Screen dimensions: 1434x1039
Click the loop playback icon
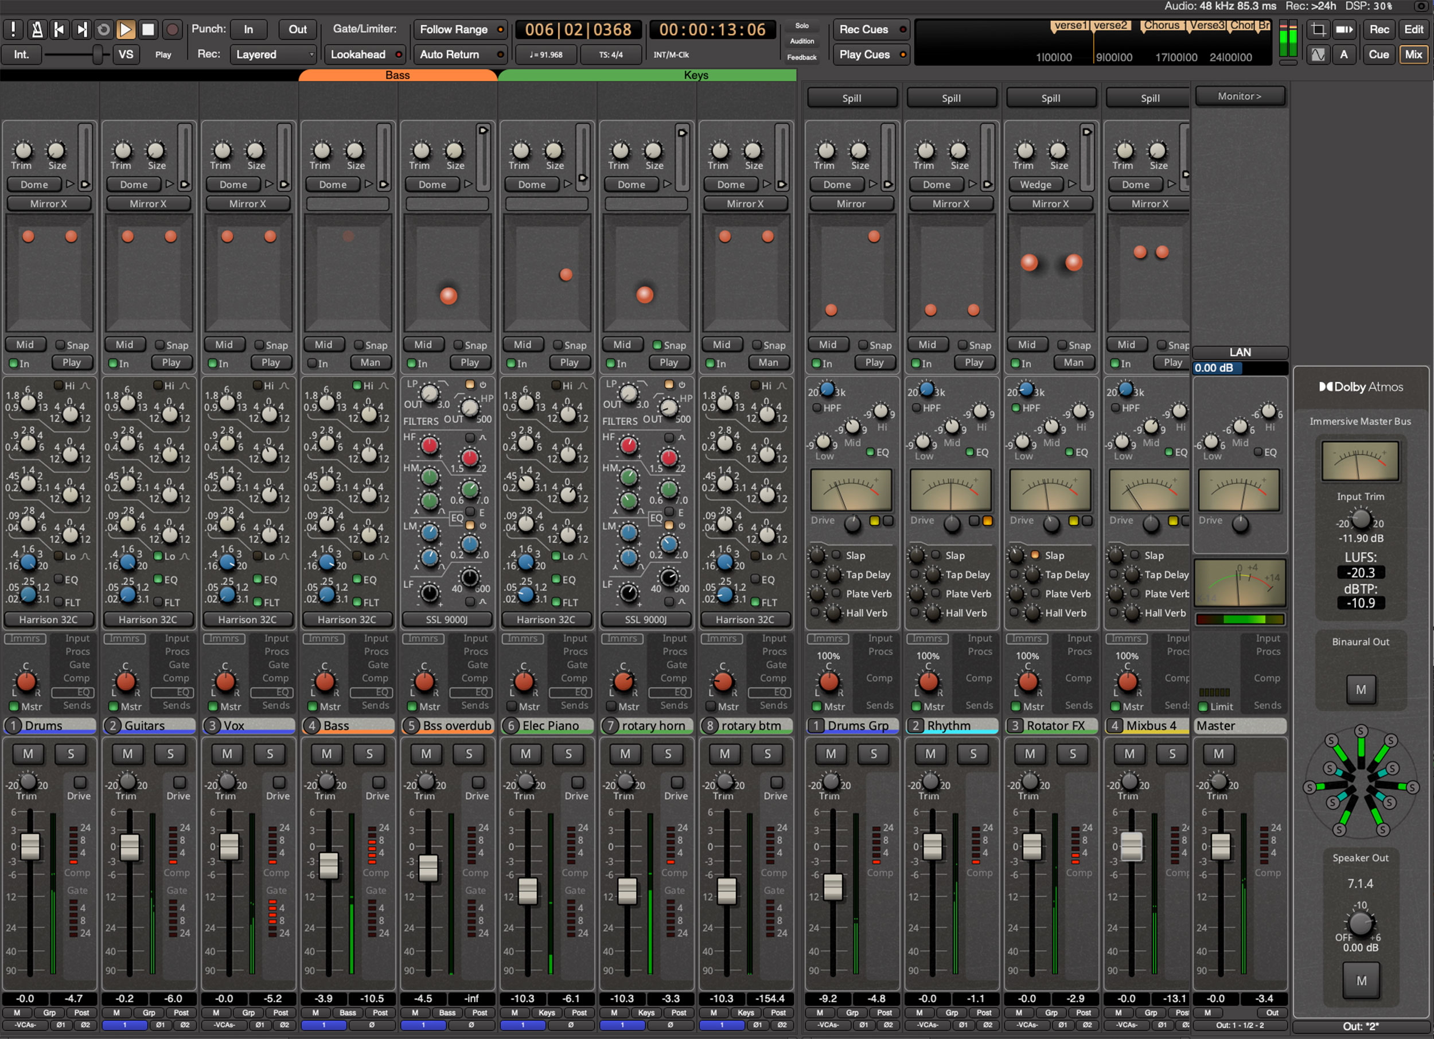(x=104, y=30)
